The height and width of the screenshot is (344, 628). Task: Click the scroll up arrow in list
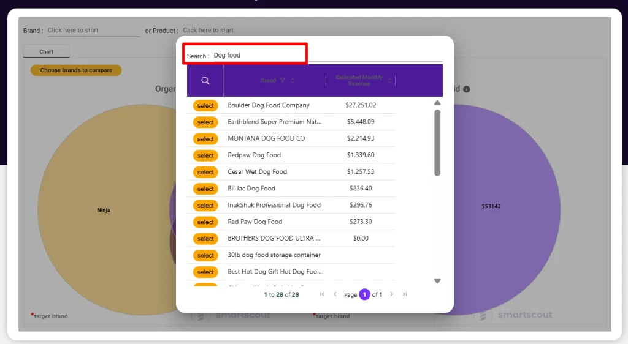(x=437, y=103)
